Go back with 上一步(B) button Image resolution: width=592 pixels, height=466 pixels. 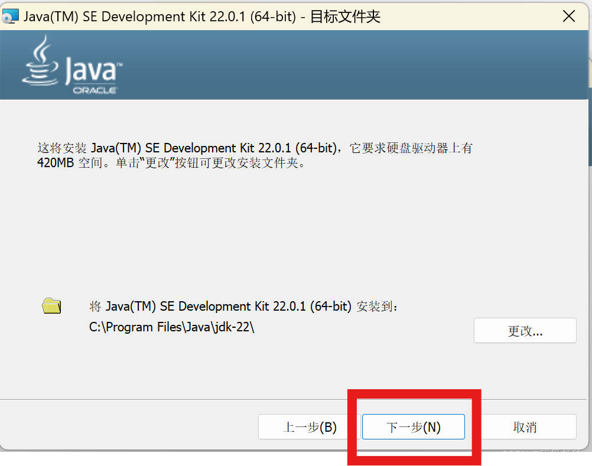click(x=309, y=427)
